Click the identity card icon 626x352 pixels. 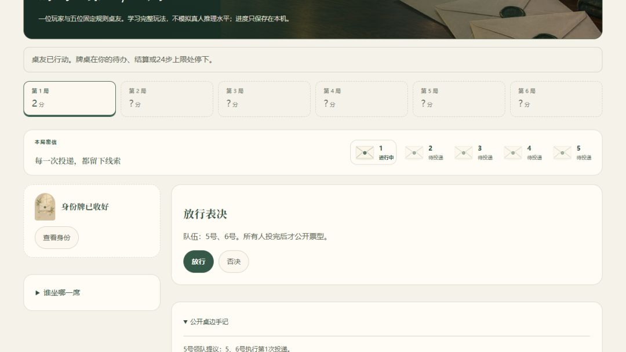click(45, 207)
